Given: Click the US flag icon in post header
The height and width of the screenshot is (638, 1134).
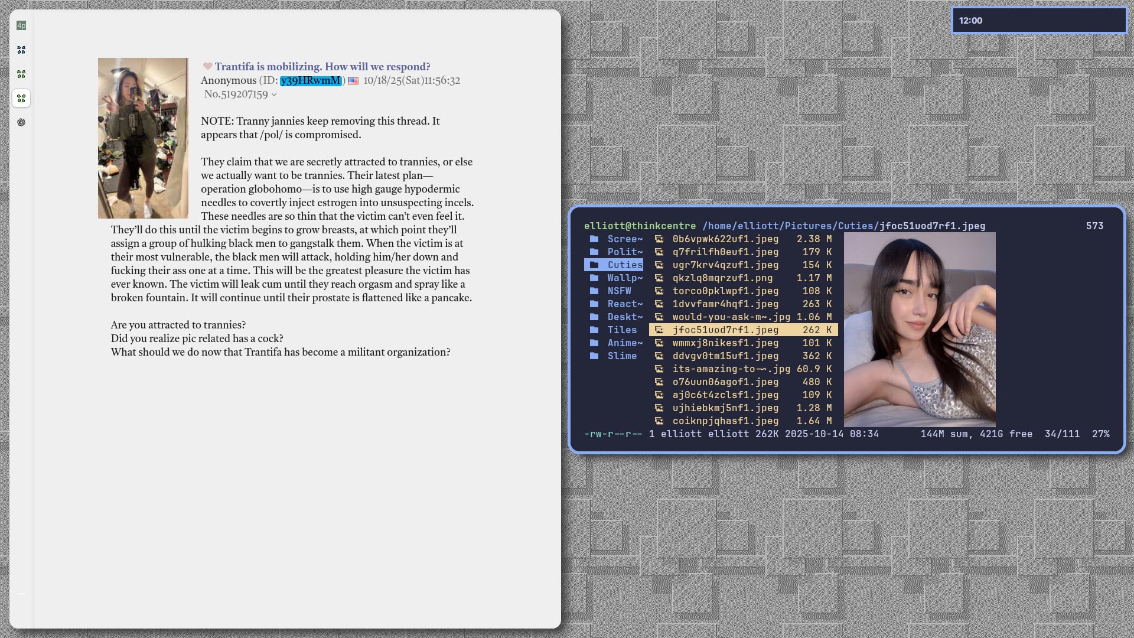Looking at the screenshot, I should click(353, 81).
